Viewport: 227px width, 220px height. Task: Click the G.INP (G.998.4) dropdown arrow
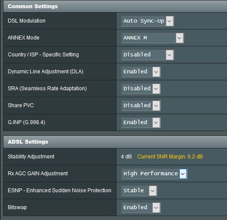156,122
